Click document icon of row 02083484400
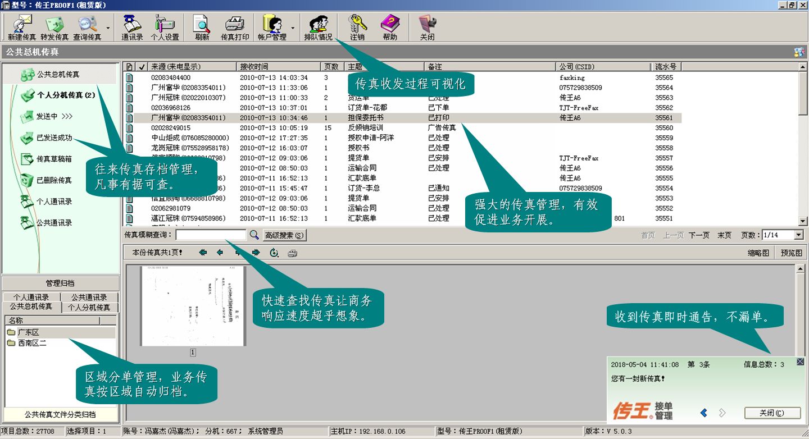 (x=130, y=77)
